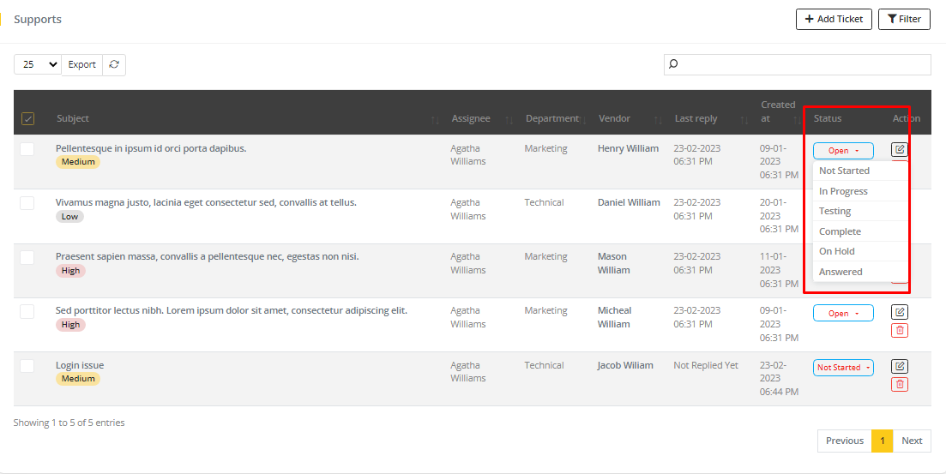Image resolution: width=946 pixels, height=474 pixels.
Task: Open the 25 entries per page dropdown
Action: [38, 64]
